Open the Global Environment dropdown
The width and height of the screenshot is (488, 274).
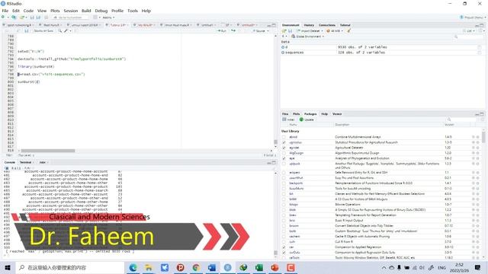pyautogui.click(x=307, y=37)
